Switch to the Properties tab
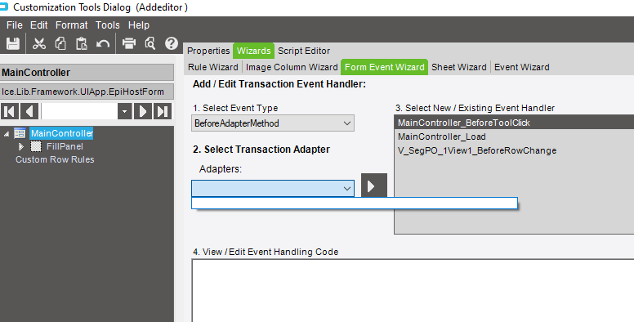 click(208, 51)
